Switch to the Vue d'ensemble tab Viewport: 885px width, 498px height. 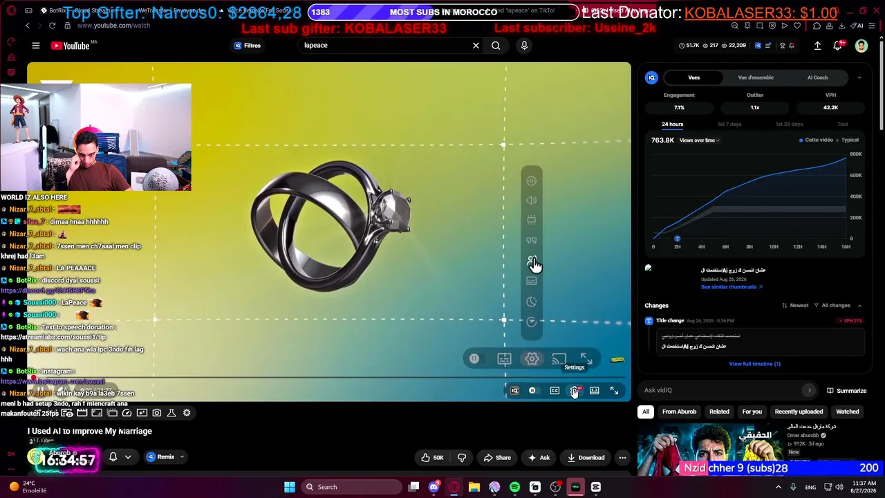(x=756, y=77)
